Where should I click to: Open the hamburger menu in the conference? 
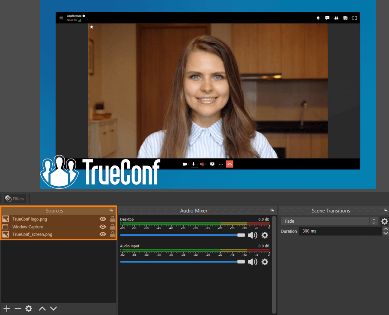[61, 17]
